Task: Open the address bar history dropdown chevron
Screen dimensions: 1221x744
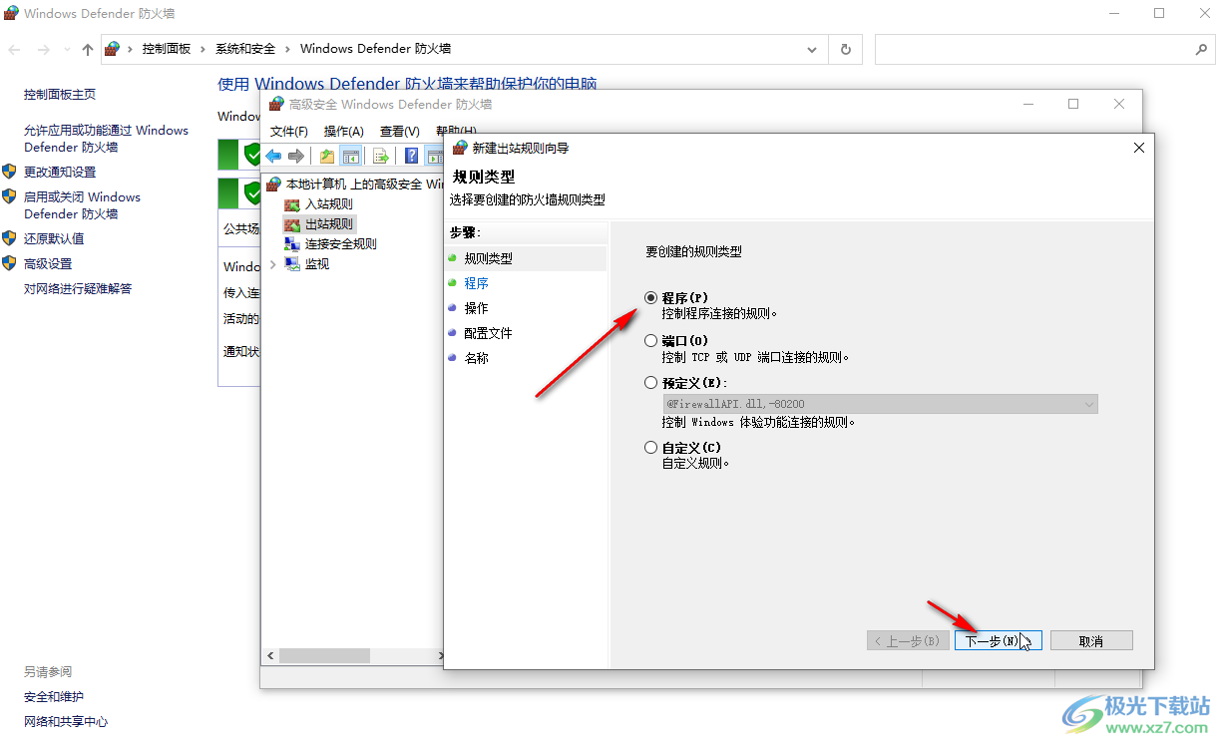Action: coord(813,49)
